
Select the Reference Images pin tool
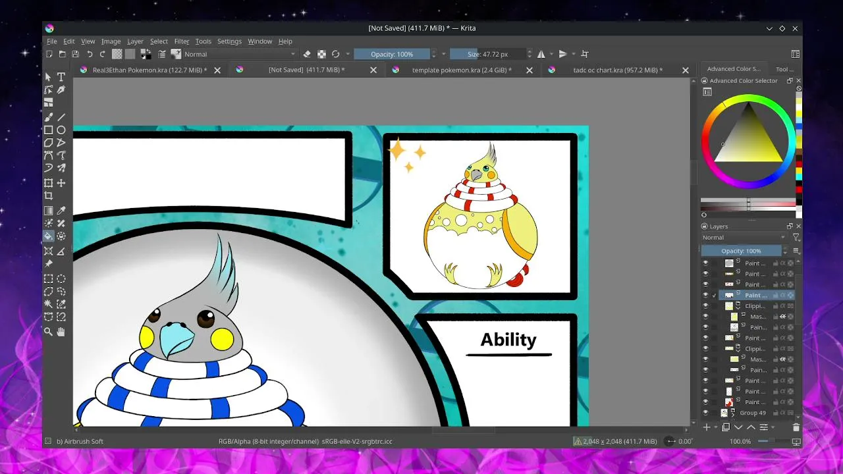click(48, 264)
